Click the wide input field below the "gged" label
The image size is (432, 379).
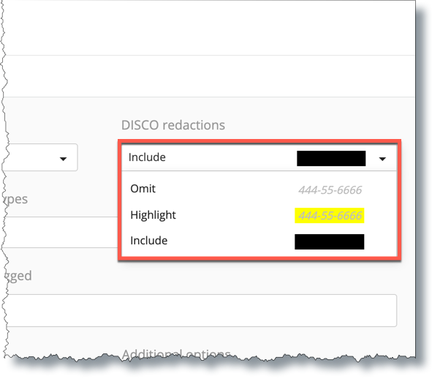click(201, 311)
